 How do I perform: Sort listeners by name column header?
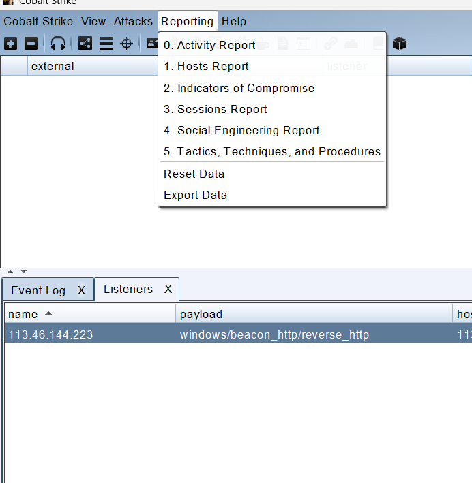coord(90,314)
